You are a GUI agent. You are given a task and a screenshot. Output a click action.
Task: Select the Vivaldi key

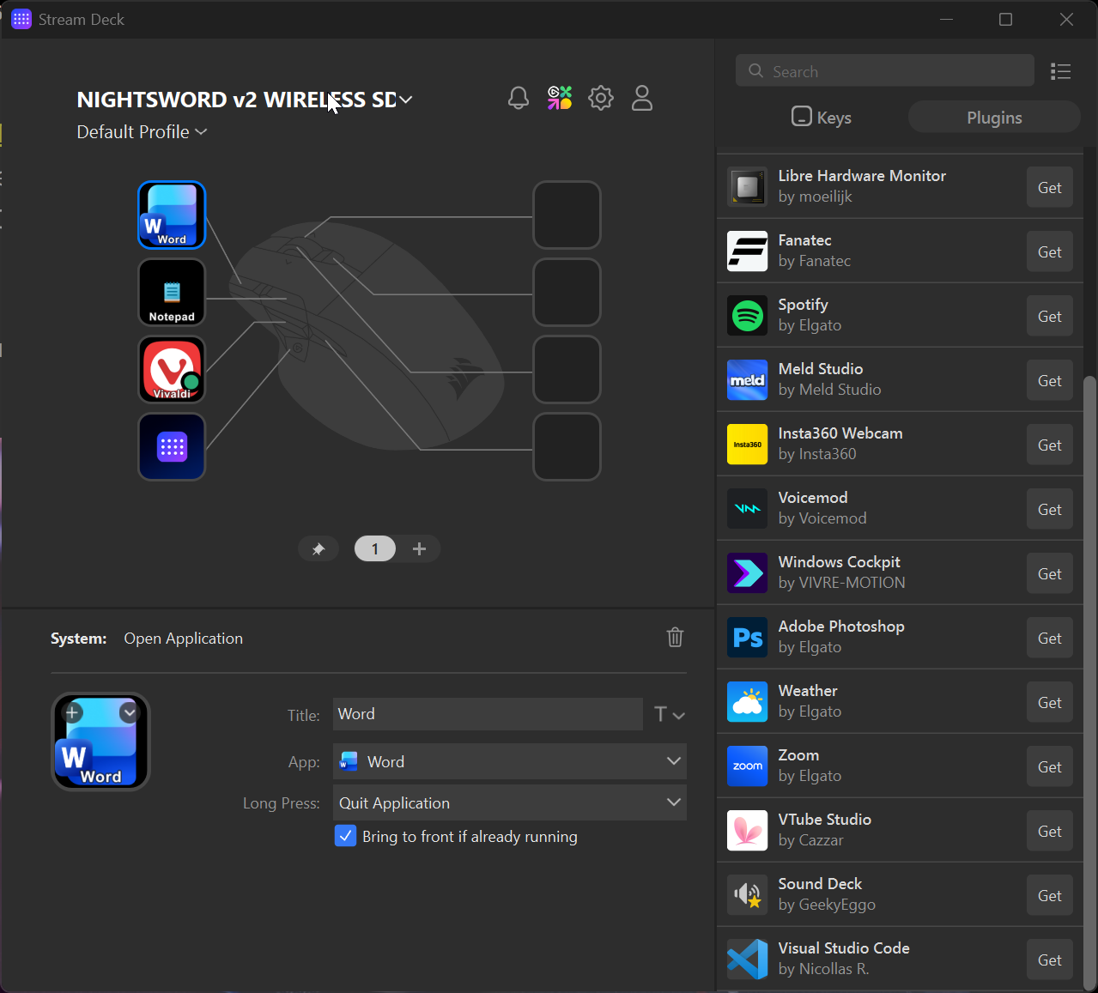point(172,370)
